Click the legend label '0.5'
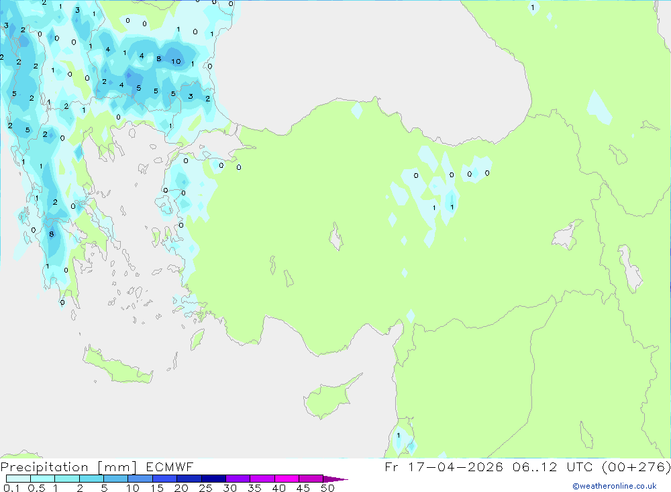The height and width of the screenshot is (492, 671). pyautogui.click(x=36, y=488)
